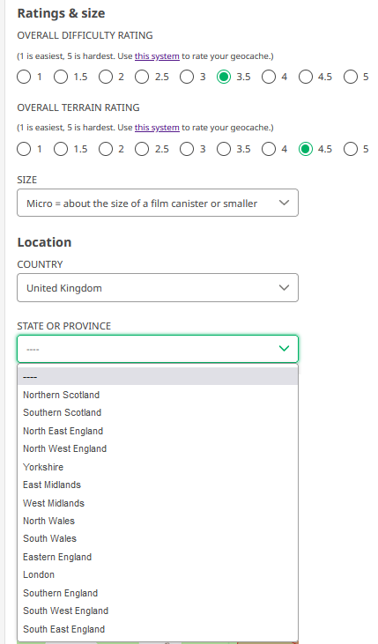Choose terrain rating 1.5
378x644 pixels.
coord(61,149)
